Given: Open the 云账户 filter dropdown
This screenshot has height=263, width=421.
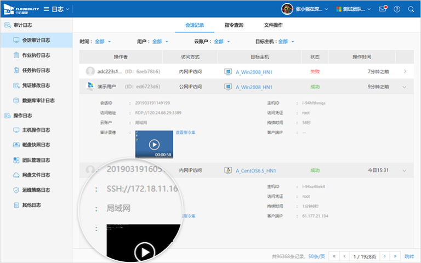Looking at the screenshot, I should 218,42.
